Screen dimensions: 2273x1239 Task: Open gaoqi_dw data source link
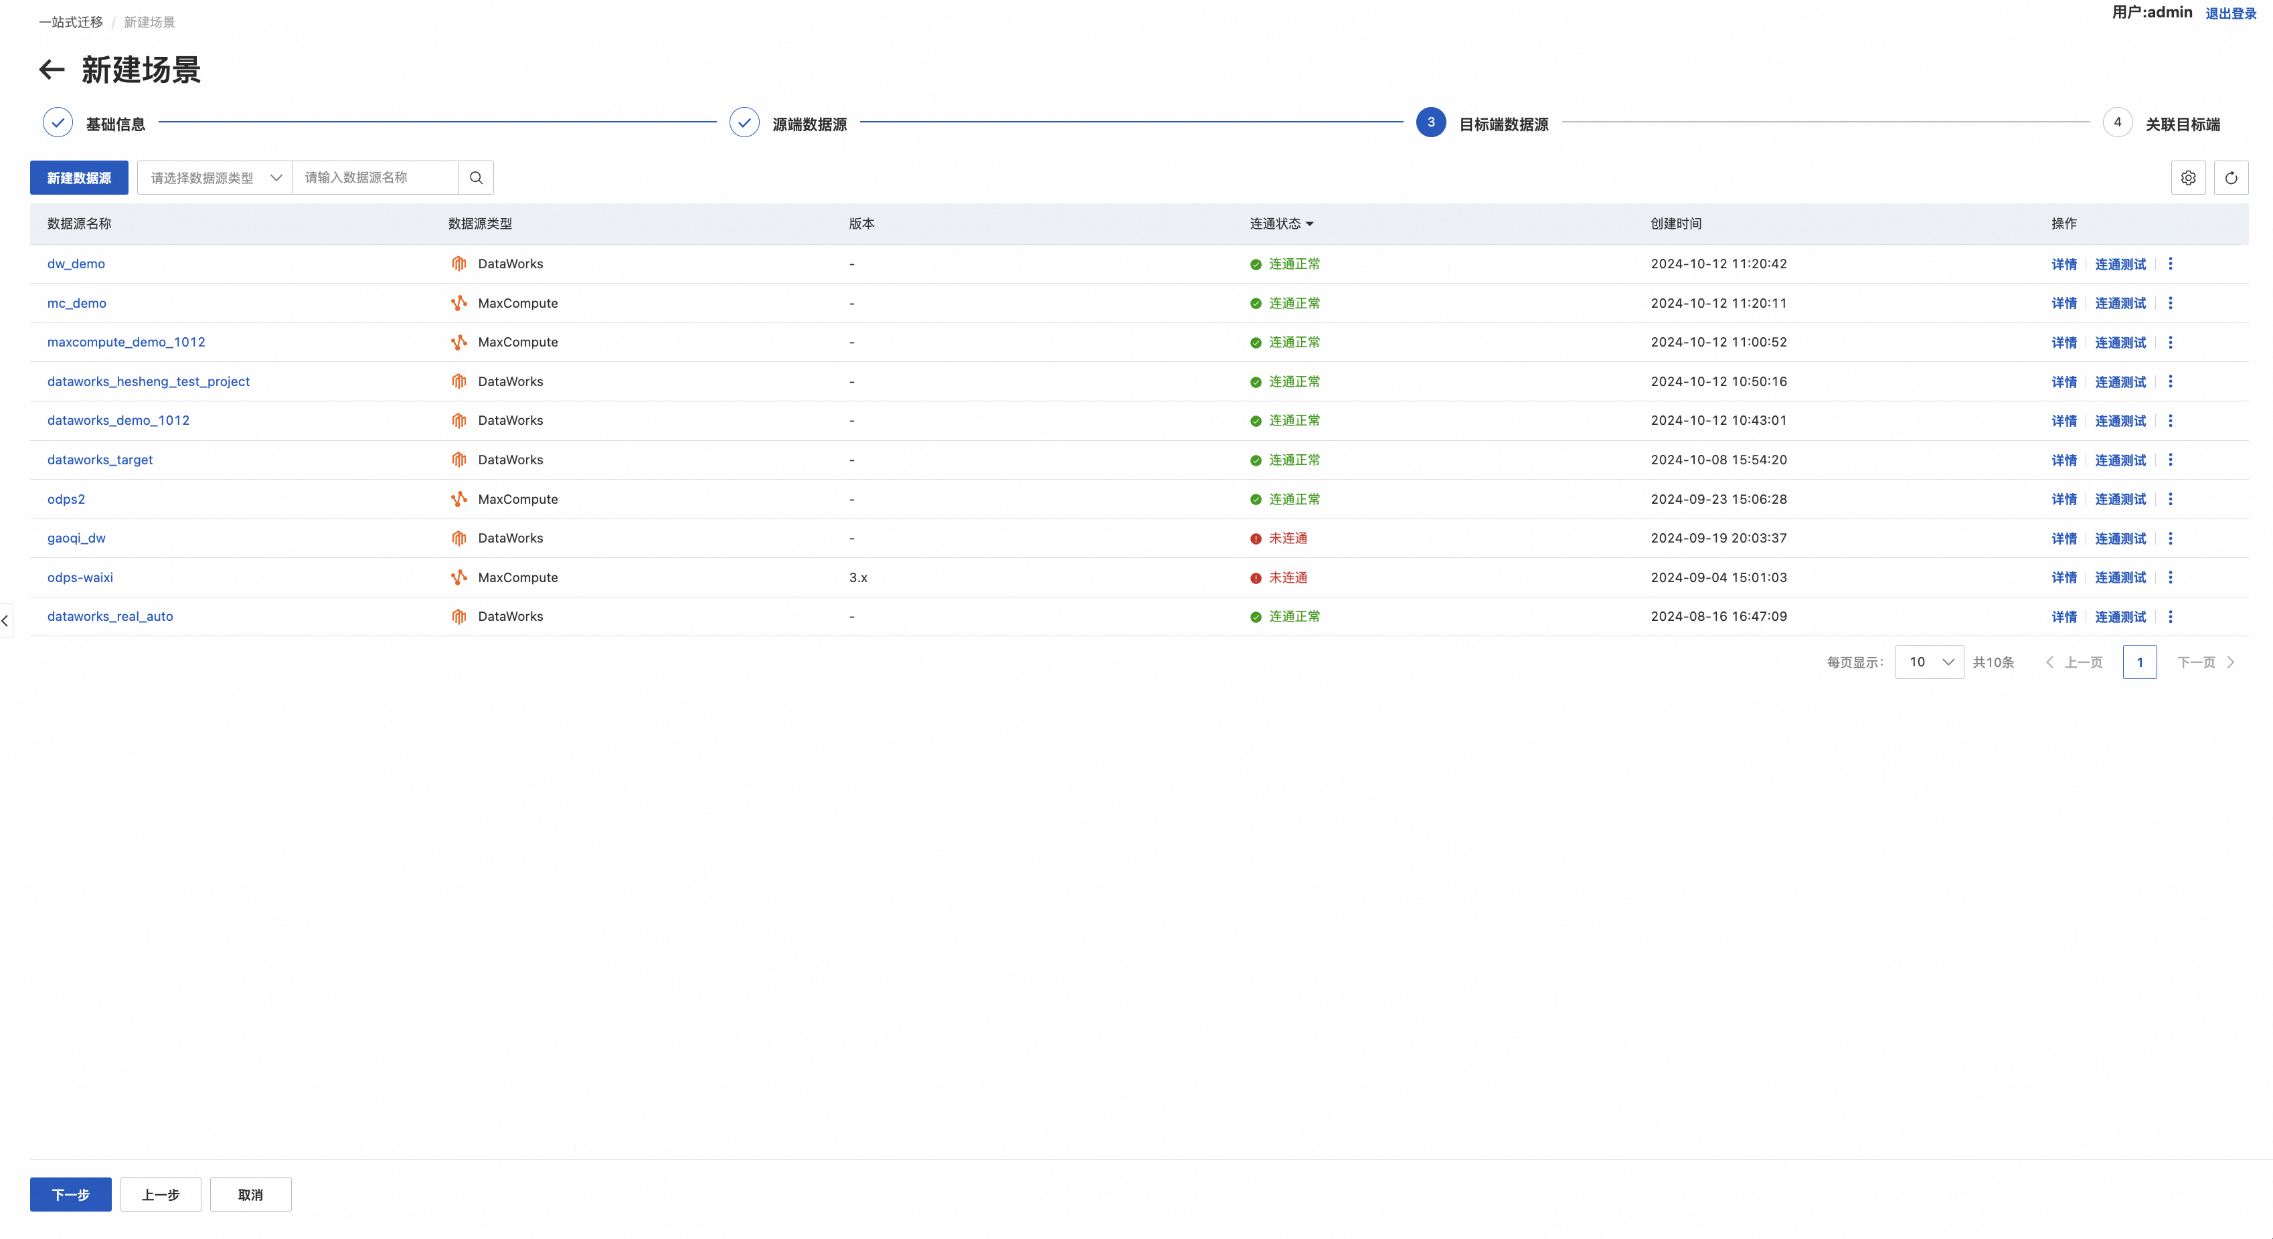pyautogui.click(x=76, y=538)
